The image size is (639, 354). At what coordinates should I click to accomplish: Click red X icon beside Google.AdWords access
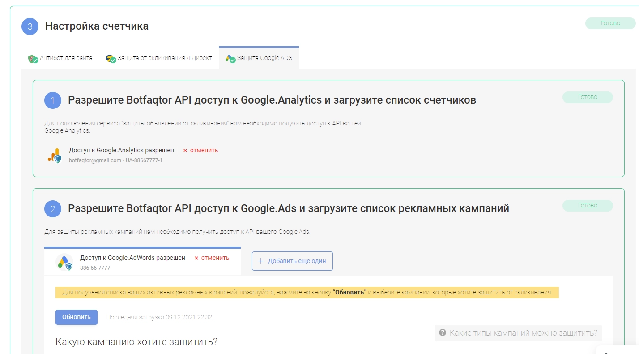[196, 258]
